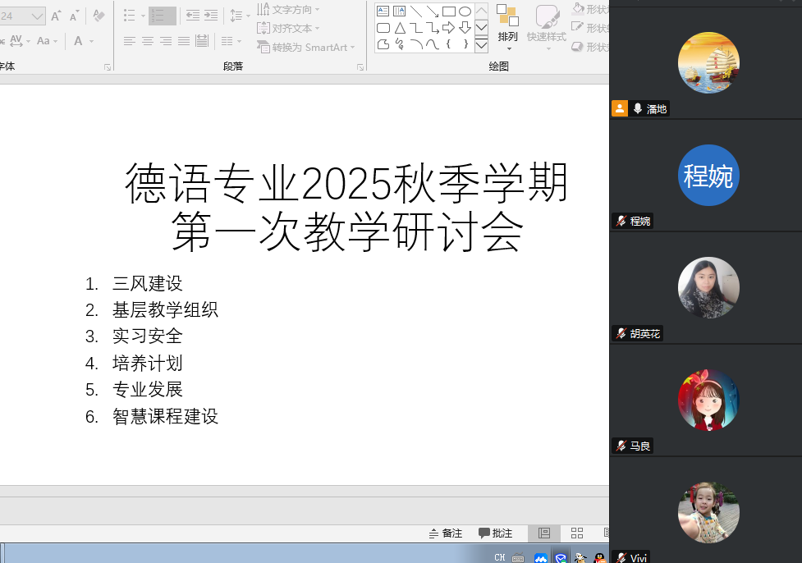Click the clear formatting eraser icon
This screenshot has width=802, height=563.
pos(99,16)
